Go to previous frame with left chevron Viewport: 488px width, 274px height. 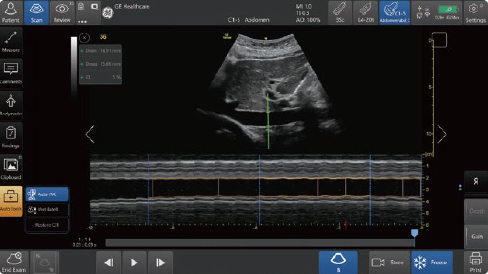pos(90,134)
